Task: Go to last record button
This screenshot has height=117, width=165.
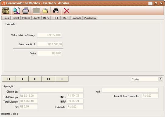Action: click(x=48, y=79)
